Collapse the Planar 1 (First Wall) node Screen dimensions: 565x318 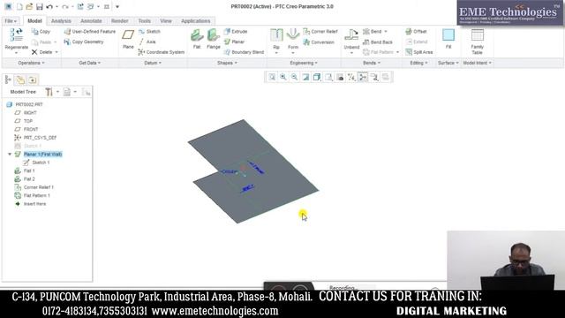tap(10, 154)
